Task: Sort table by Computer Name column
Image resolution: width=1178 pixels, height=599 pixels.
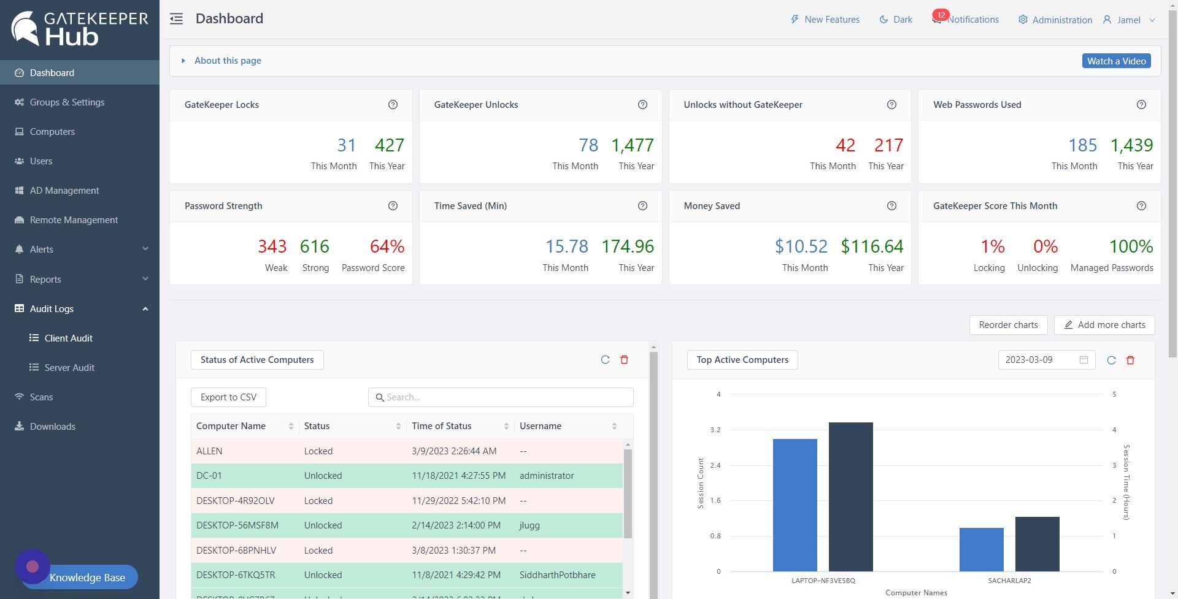Action: [291, 426]
